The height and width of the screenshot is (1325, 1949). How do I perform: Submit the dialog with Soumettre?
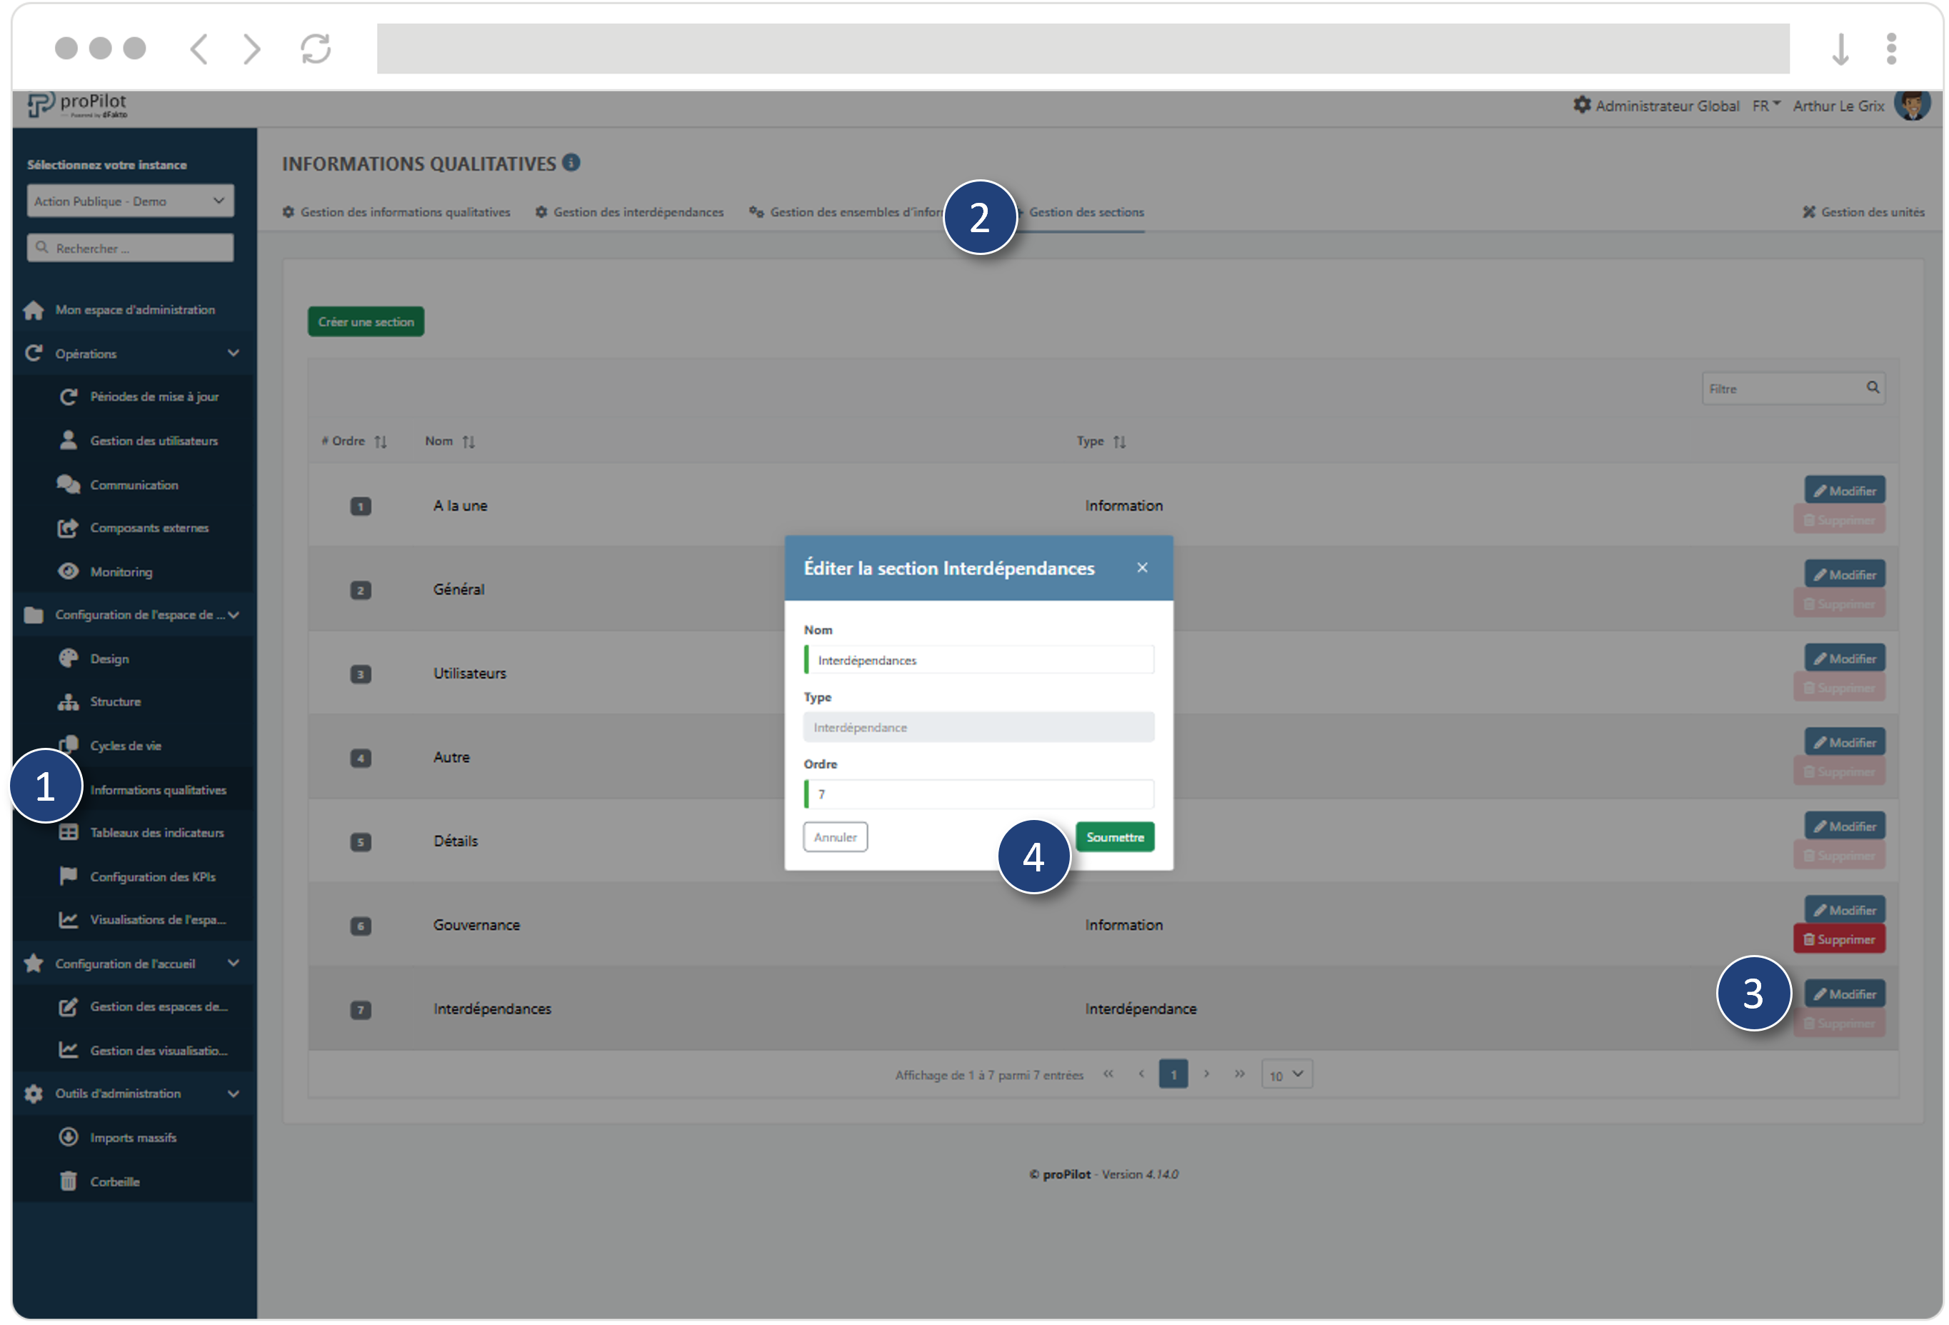click(1115, 836)
